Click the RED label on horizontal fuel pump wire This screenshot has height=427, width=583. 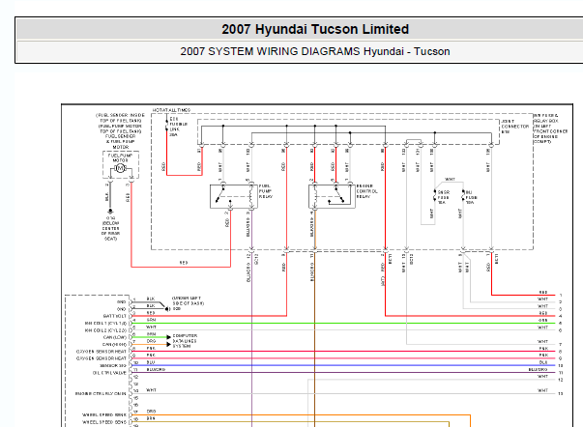184,263
